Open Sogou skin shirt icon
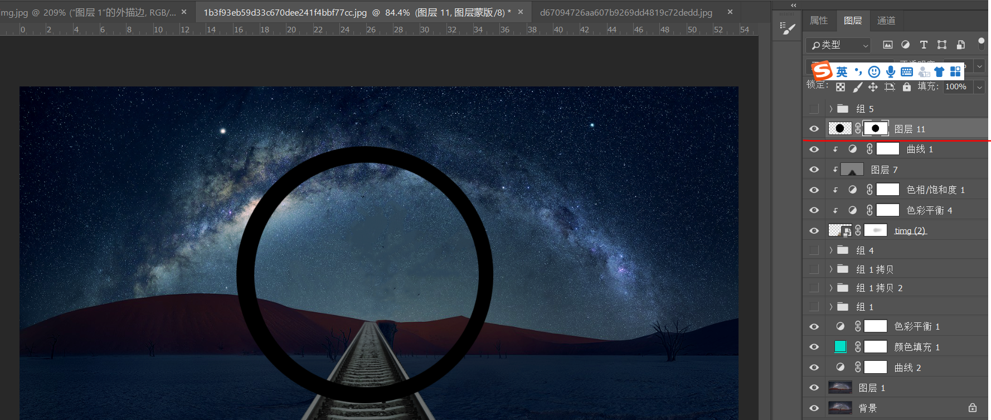This screenshot has height=420, width=991. pyautogui.click(x=940, y=71)
